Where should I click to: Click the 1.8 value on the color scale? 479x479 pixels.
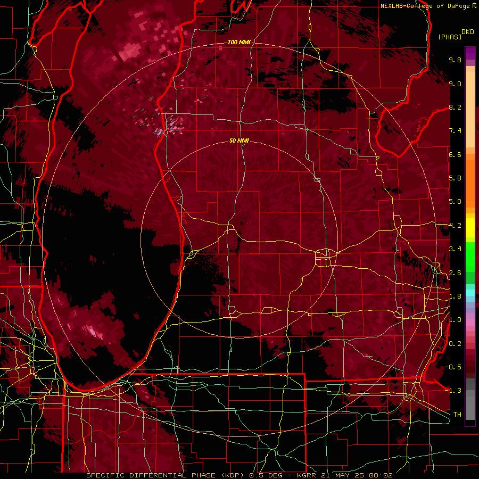tap(455, 296)
